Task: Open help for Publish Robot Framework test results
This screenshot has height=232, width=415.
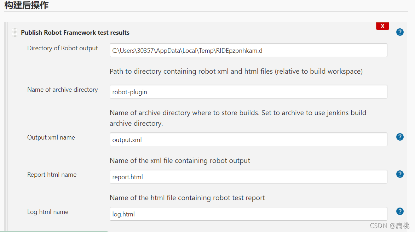Action: (400, 32)
